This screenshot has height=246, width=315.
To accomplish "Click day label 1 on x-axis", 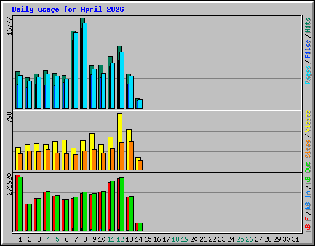I will click(x=20, y=239).
